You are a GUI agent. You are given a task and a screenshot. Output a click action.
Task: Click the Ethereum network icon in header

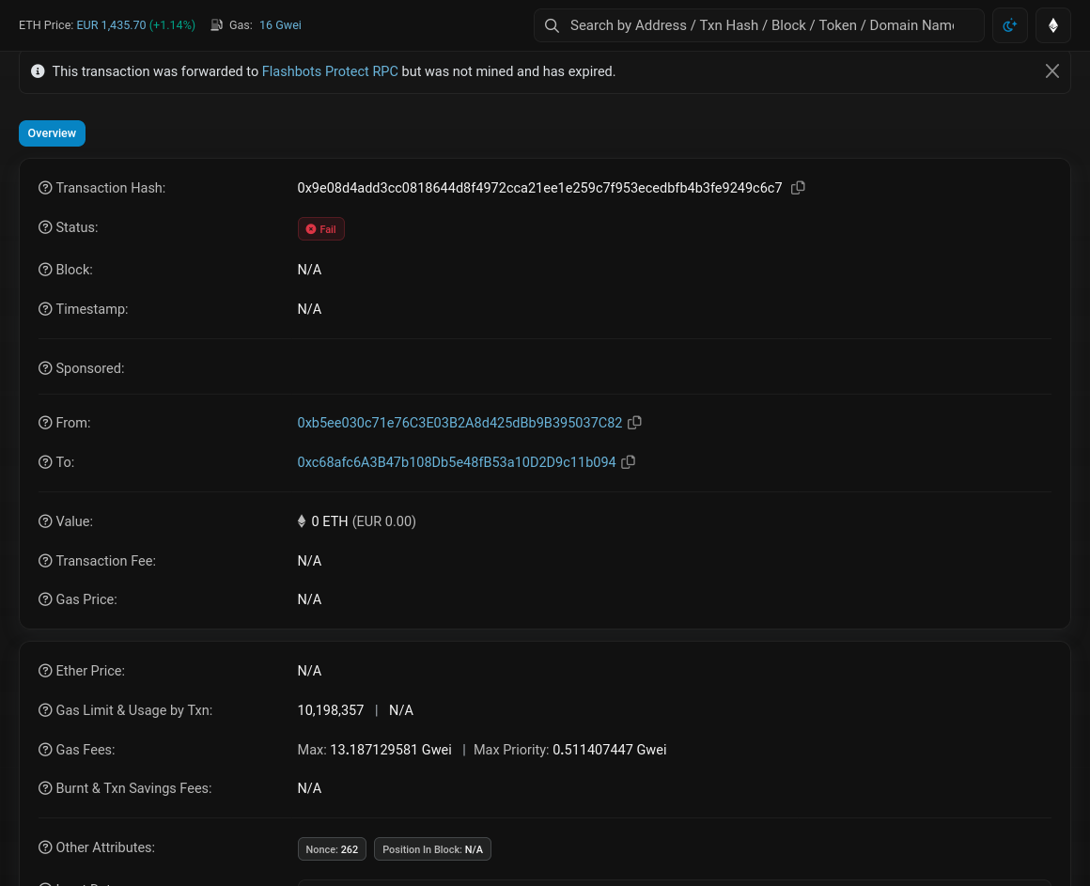coord(1052,25)
